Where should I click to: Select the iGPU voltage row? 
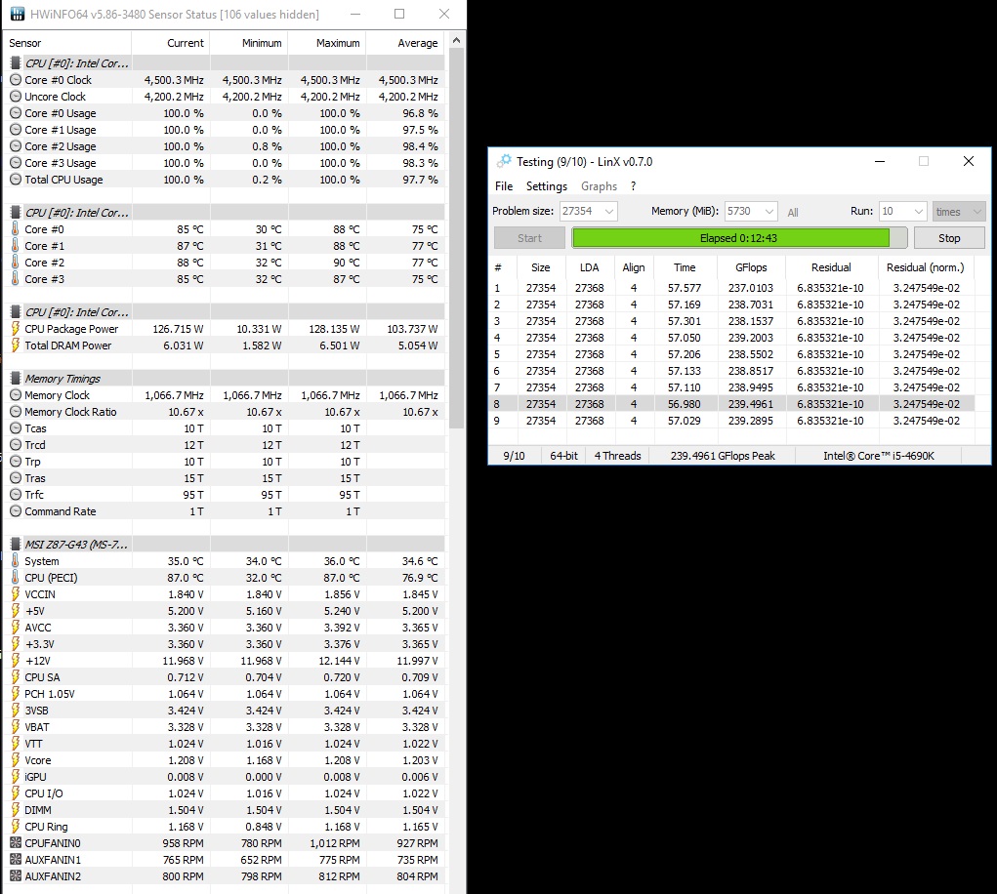(224, 777)
